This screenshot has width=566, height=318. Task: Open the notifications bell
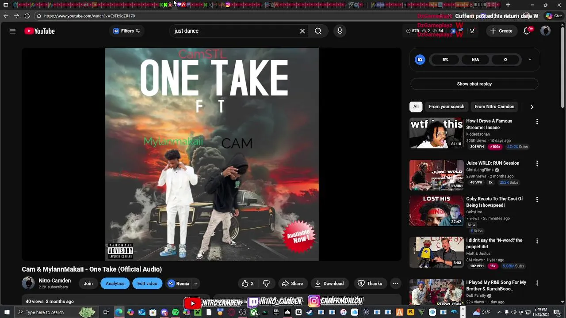pos(527,31)
